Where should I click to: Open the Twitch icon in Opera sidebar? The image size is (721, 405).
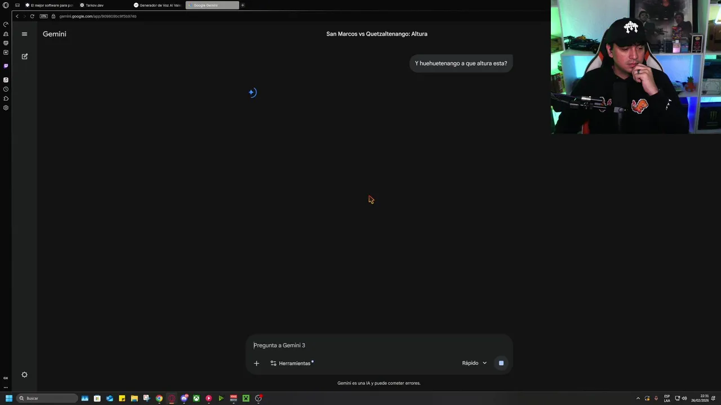tap(6, 66)
